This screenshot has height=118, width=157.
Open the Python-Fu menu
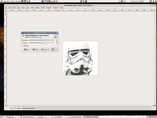pos(49,8)
